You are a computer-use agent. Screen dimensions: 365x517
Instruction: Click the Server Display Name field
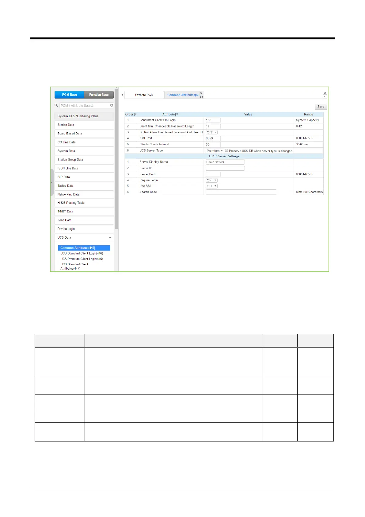pyautogui.click(x=225, y=162)
